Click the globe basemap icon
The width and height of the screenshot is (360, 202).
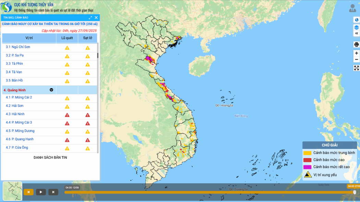click(x=356, y=20)
